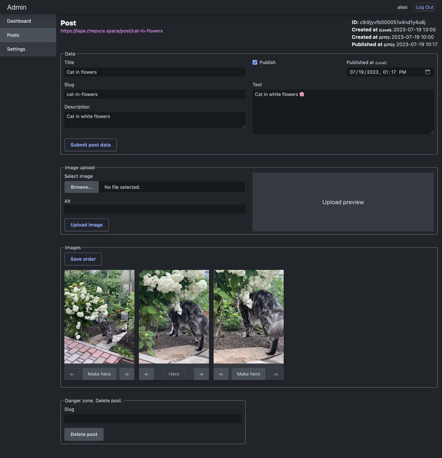Open the calendar picker for Published at
The height and width of the screenshot is (458, 442).
pos(428,72)
